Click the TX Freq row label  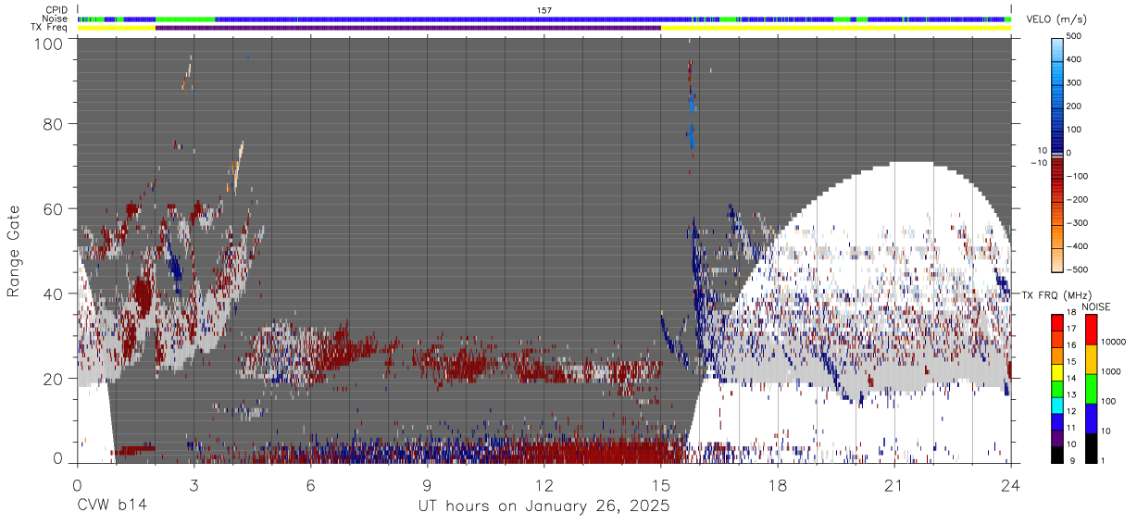click(x=50, y=27)
